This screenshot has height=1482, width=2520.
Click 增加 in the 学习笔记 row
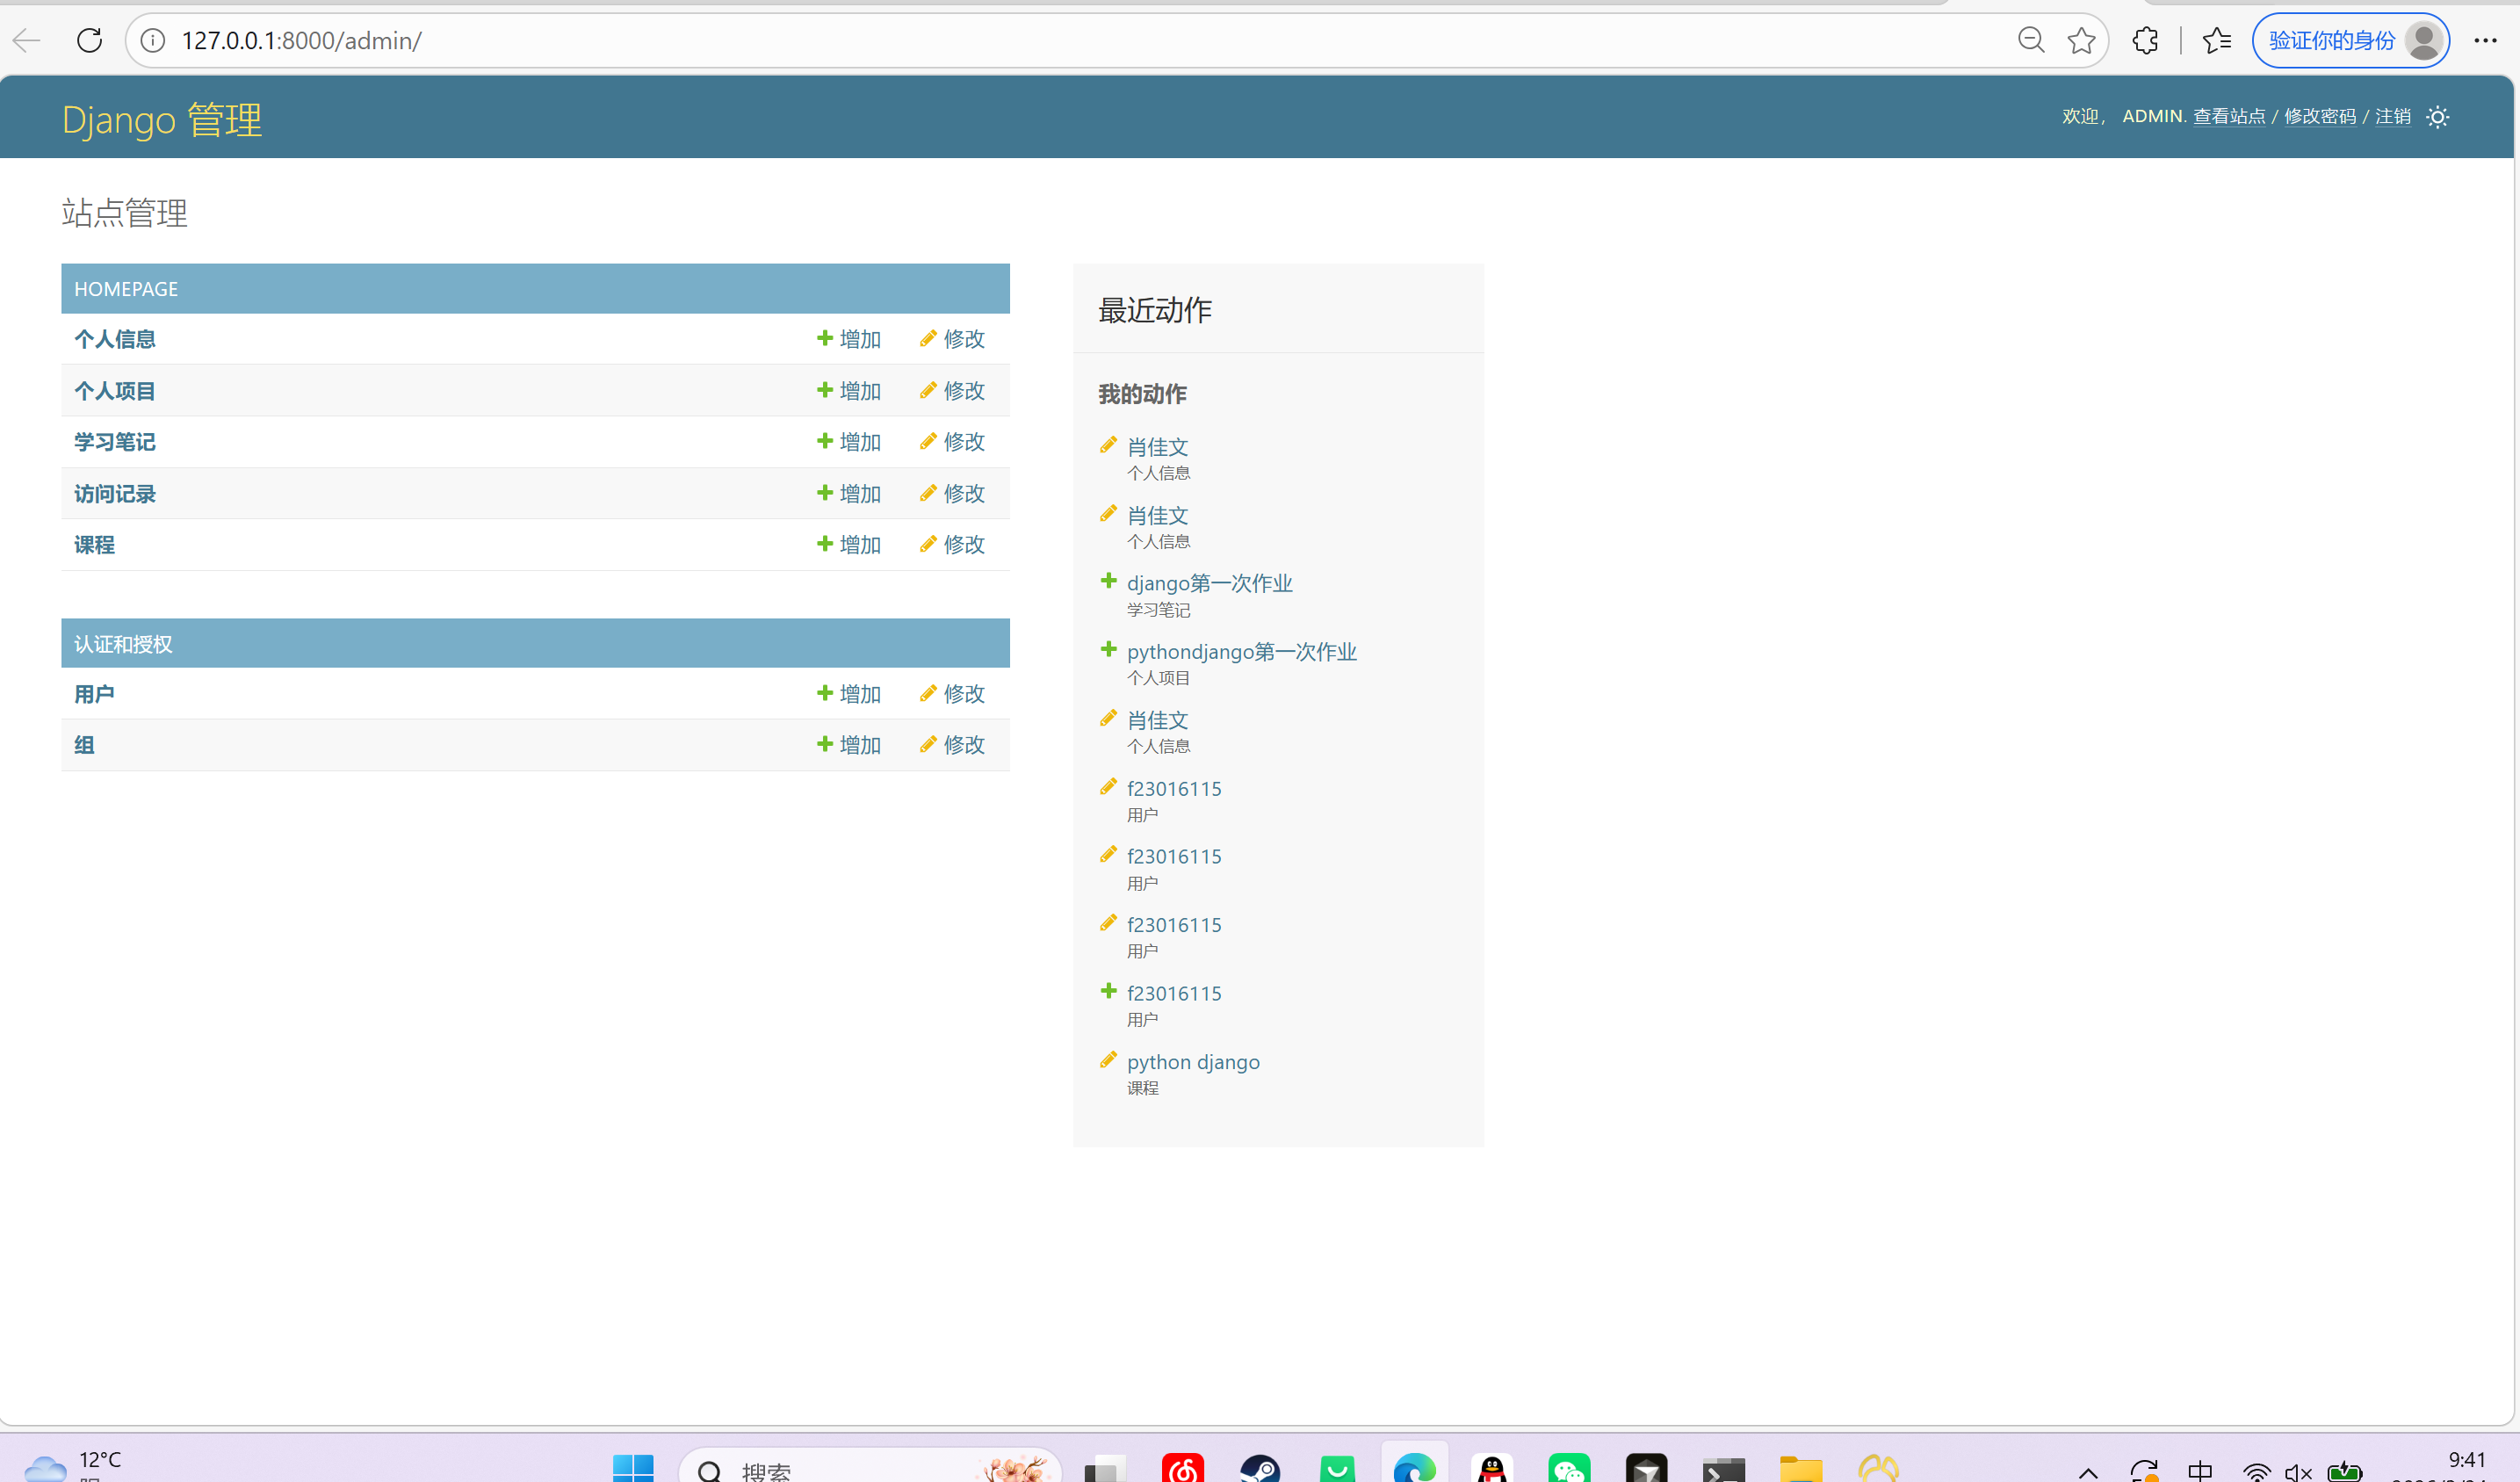849,442
